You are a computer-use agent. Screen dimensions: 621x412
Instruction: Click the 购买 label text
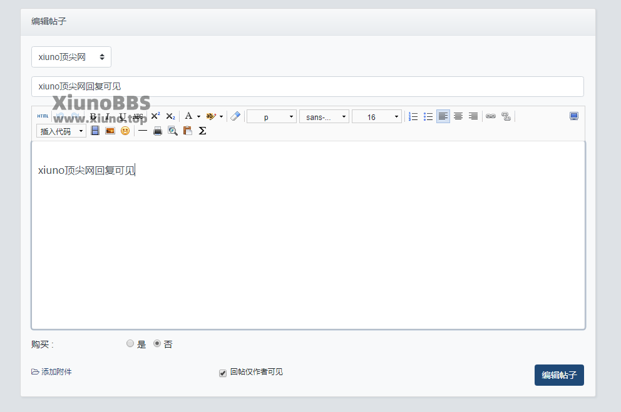tap(43, 344)
